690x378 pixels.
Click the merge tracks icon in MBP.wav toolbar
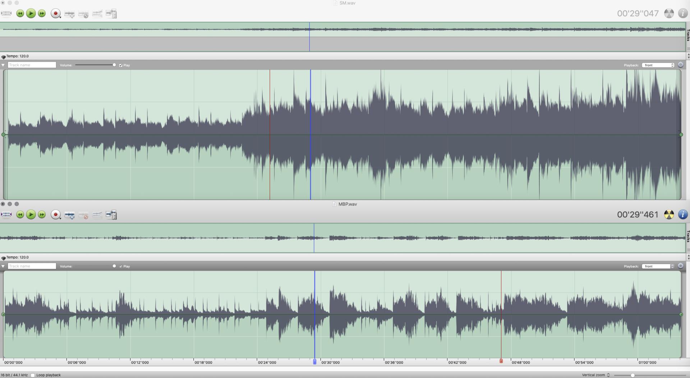click(x=97, y=215)
